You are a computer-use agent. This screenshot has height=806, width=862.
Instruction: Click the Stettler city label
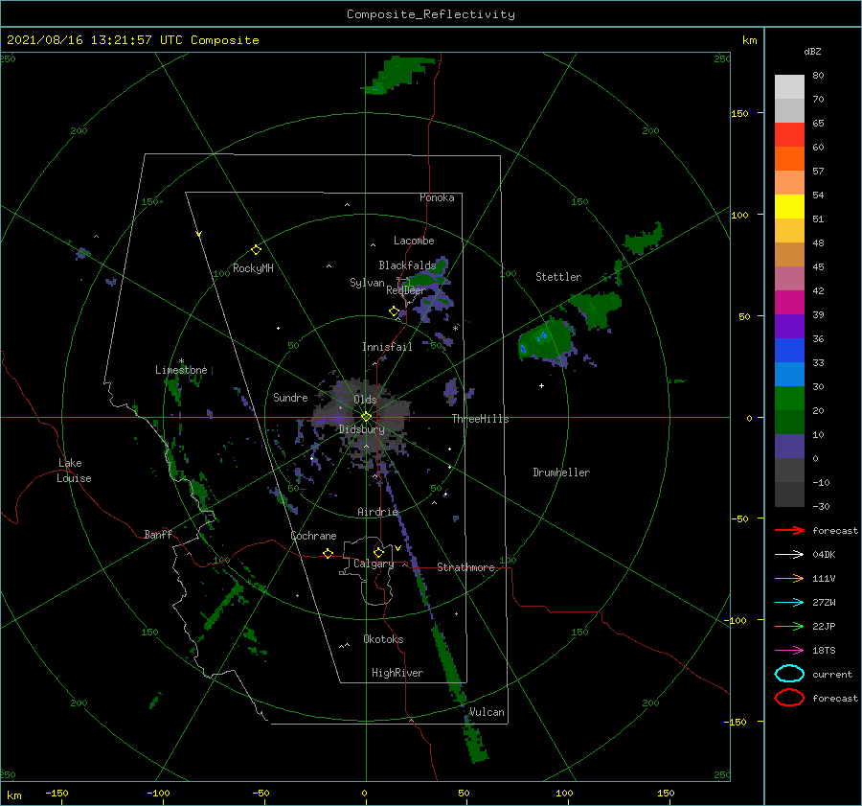coord(558,277)
